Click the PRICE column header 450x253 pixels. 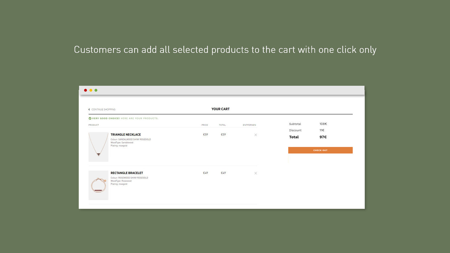[x=205, y=125]
